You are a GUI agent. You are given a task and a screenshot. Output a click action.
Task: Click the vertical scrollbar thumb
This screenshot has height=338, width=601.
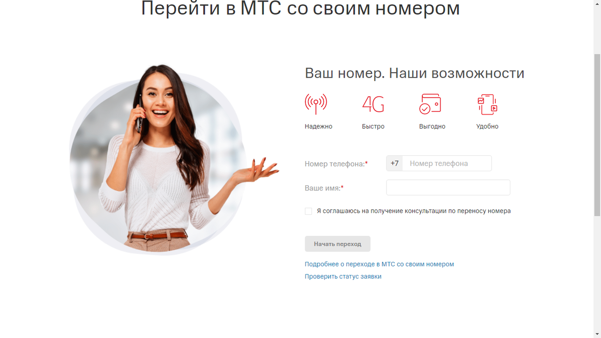pyautogui.click(x=597, y=134)
